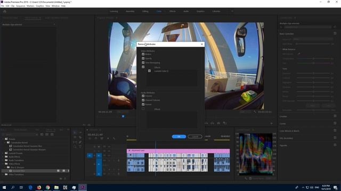Select the Type tool

[80, 147]
